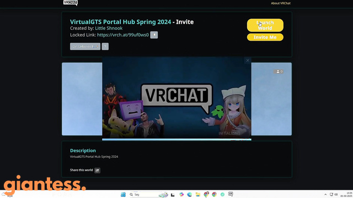Open the VirtualGTS Portal Hub Spring 2024 title link
Image resolution: width=353 pixels, height=198 pixels.
120,22
